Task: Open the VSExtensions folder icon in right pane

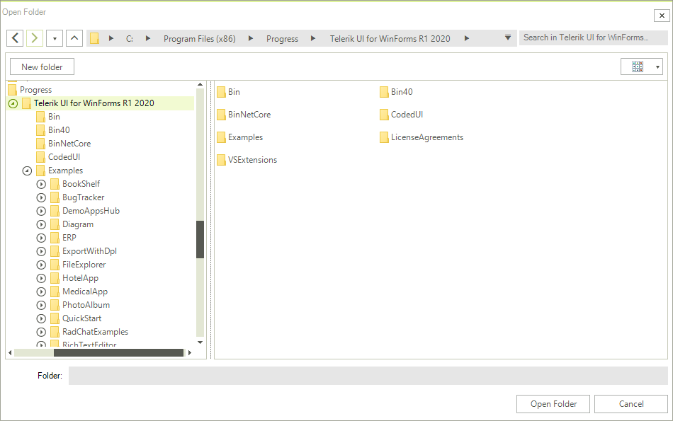Action: coord(222,159)
